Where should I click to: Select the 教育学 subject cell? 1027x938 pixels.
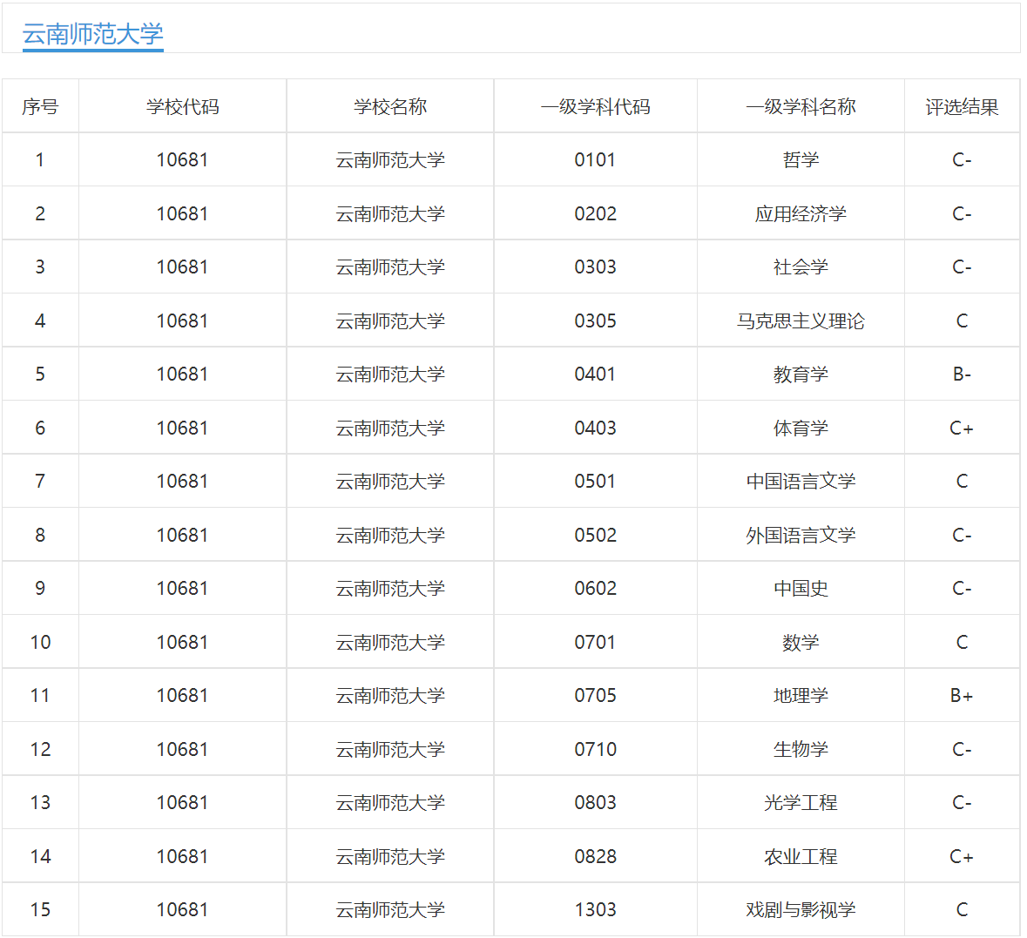tap(801, 374)
